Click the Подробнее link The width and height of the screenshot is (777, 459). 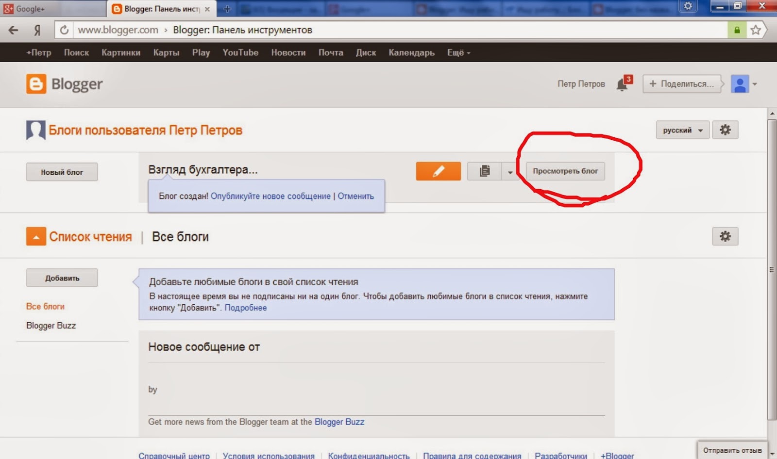click(246, 308)
